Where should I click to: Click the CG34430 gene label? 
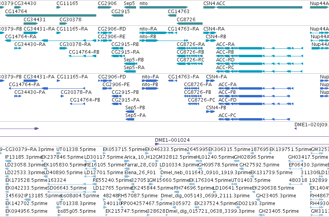click(x=25, y=3)
